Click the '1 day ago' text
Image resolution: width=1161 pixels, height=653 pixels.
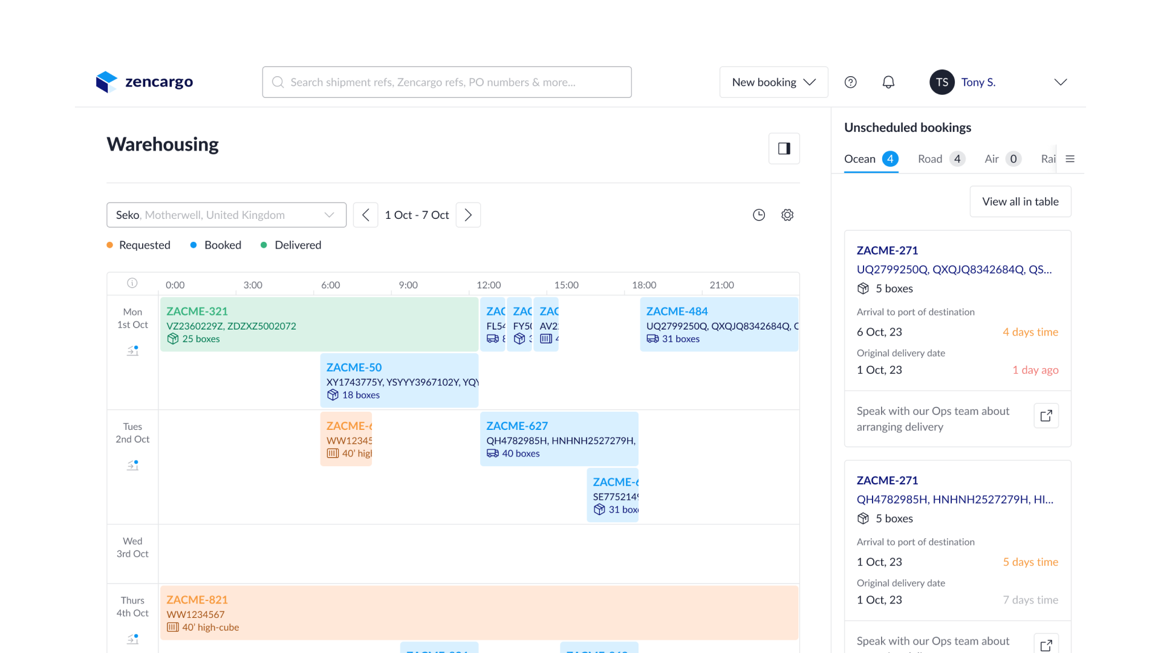(x=1035, y=370)
